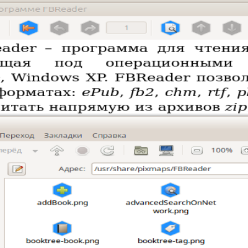Select the booktree-tag.png file icon
248x248 pixels.
pos(170,228)
